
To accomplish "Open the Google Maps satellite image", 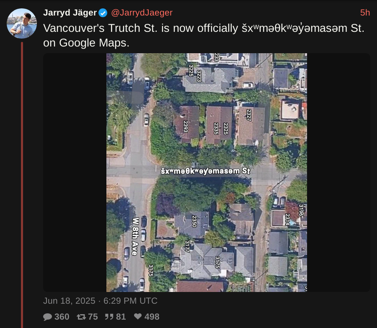I will (207, 173).
